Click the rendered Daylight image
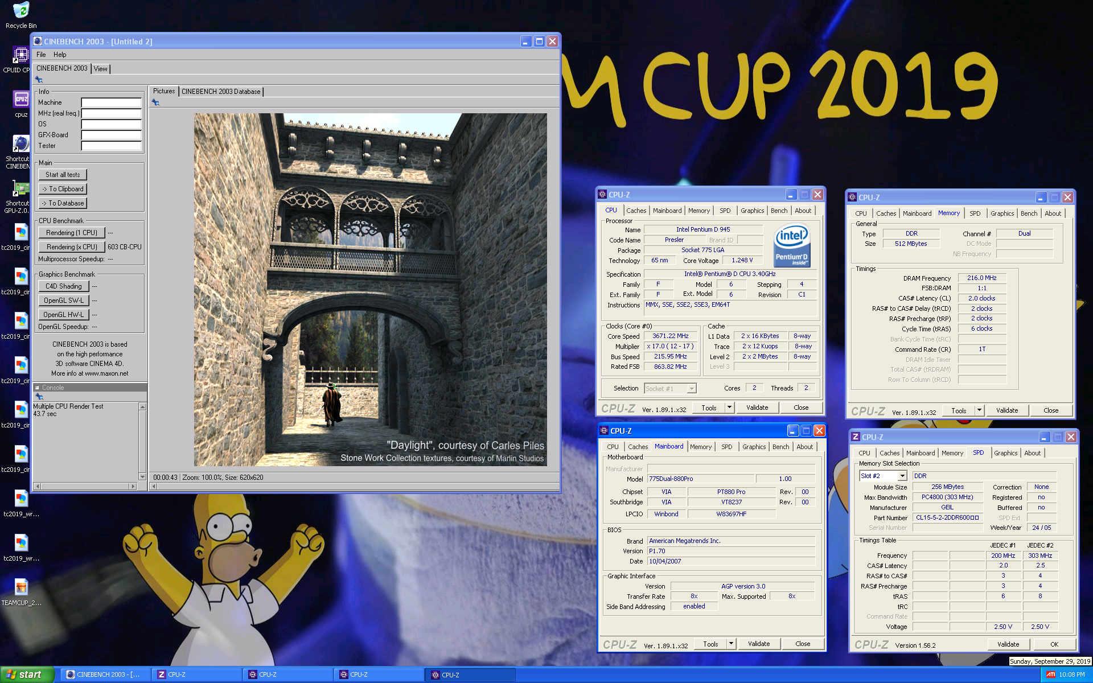This screenshot has height=683, width=1093. [371, 290]
